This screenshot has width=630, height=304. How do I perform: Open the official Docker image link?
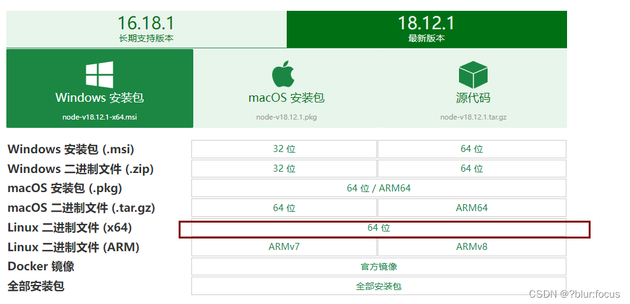click(x=379, y=266)
